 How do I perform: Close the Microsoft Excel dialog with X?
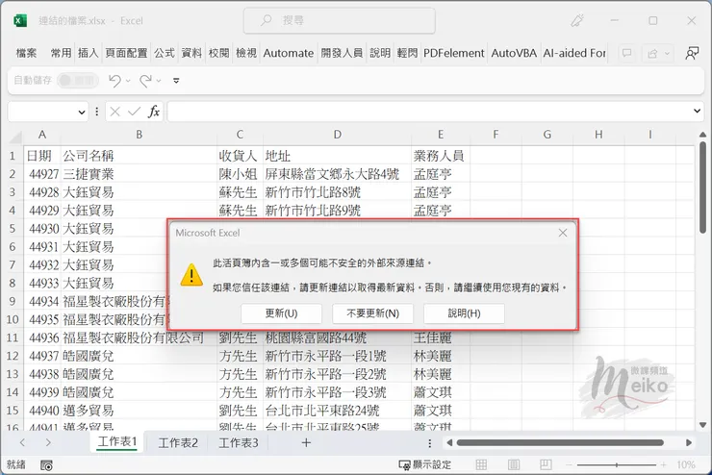click(563, 233)
